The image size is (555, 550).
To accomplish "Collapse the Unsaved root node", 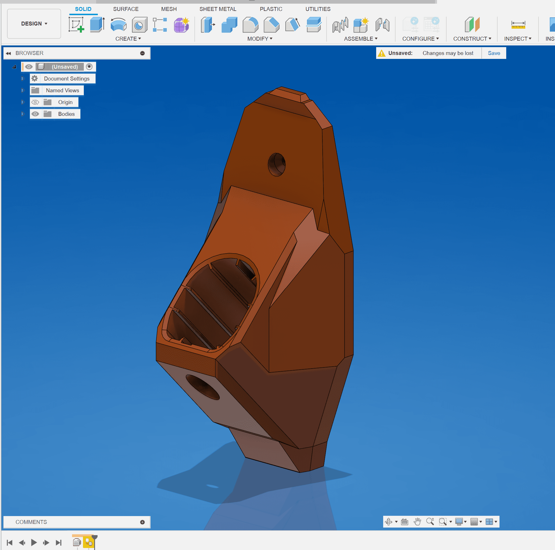I will point(14,67).
